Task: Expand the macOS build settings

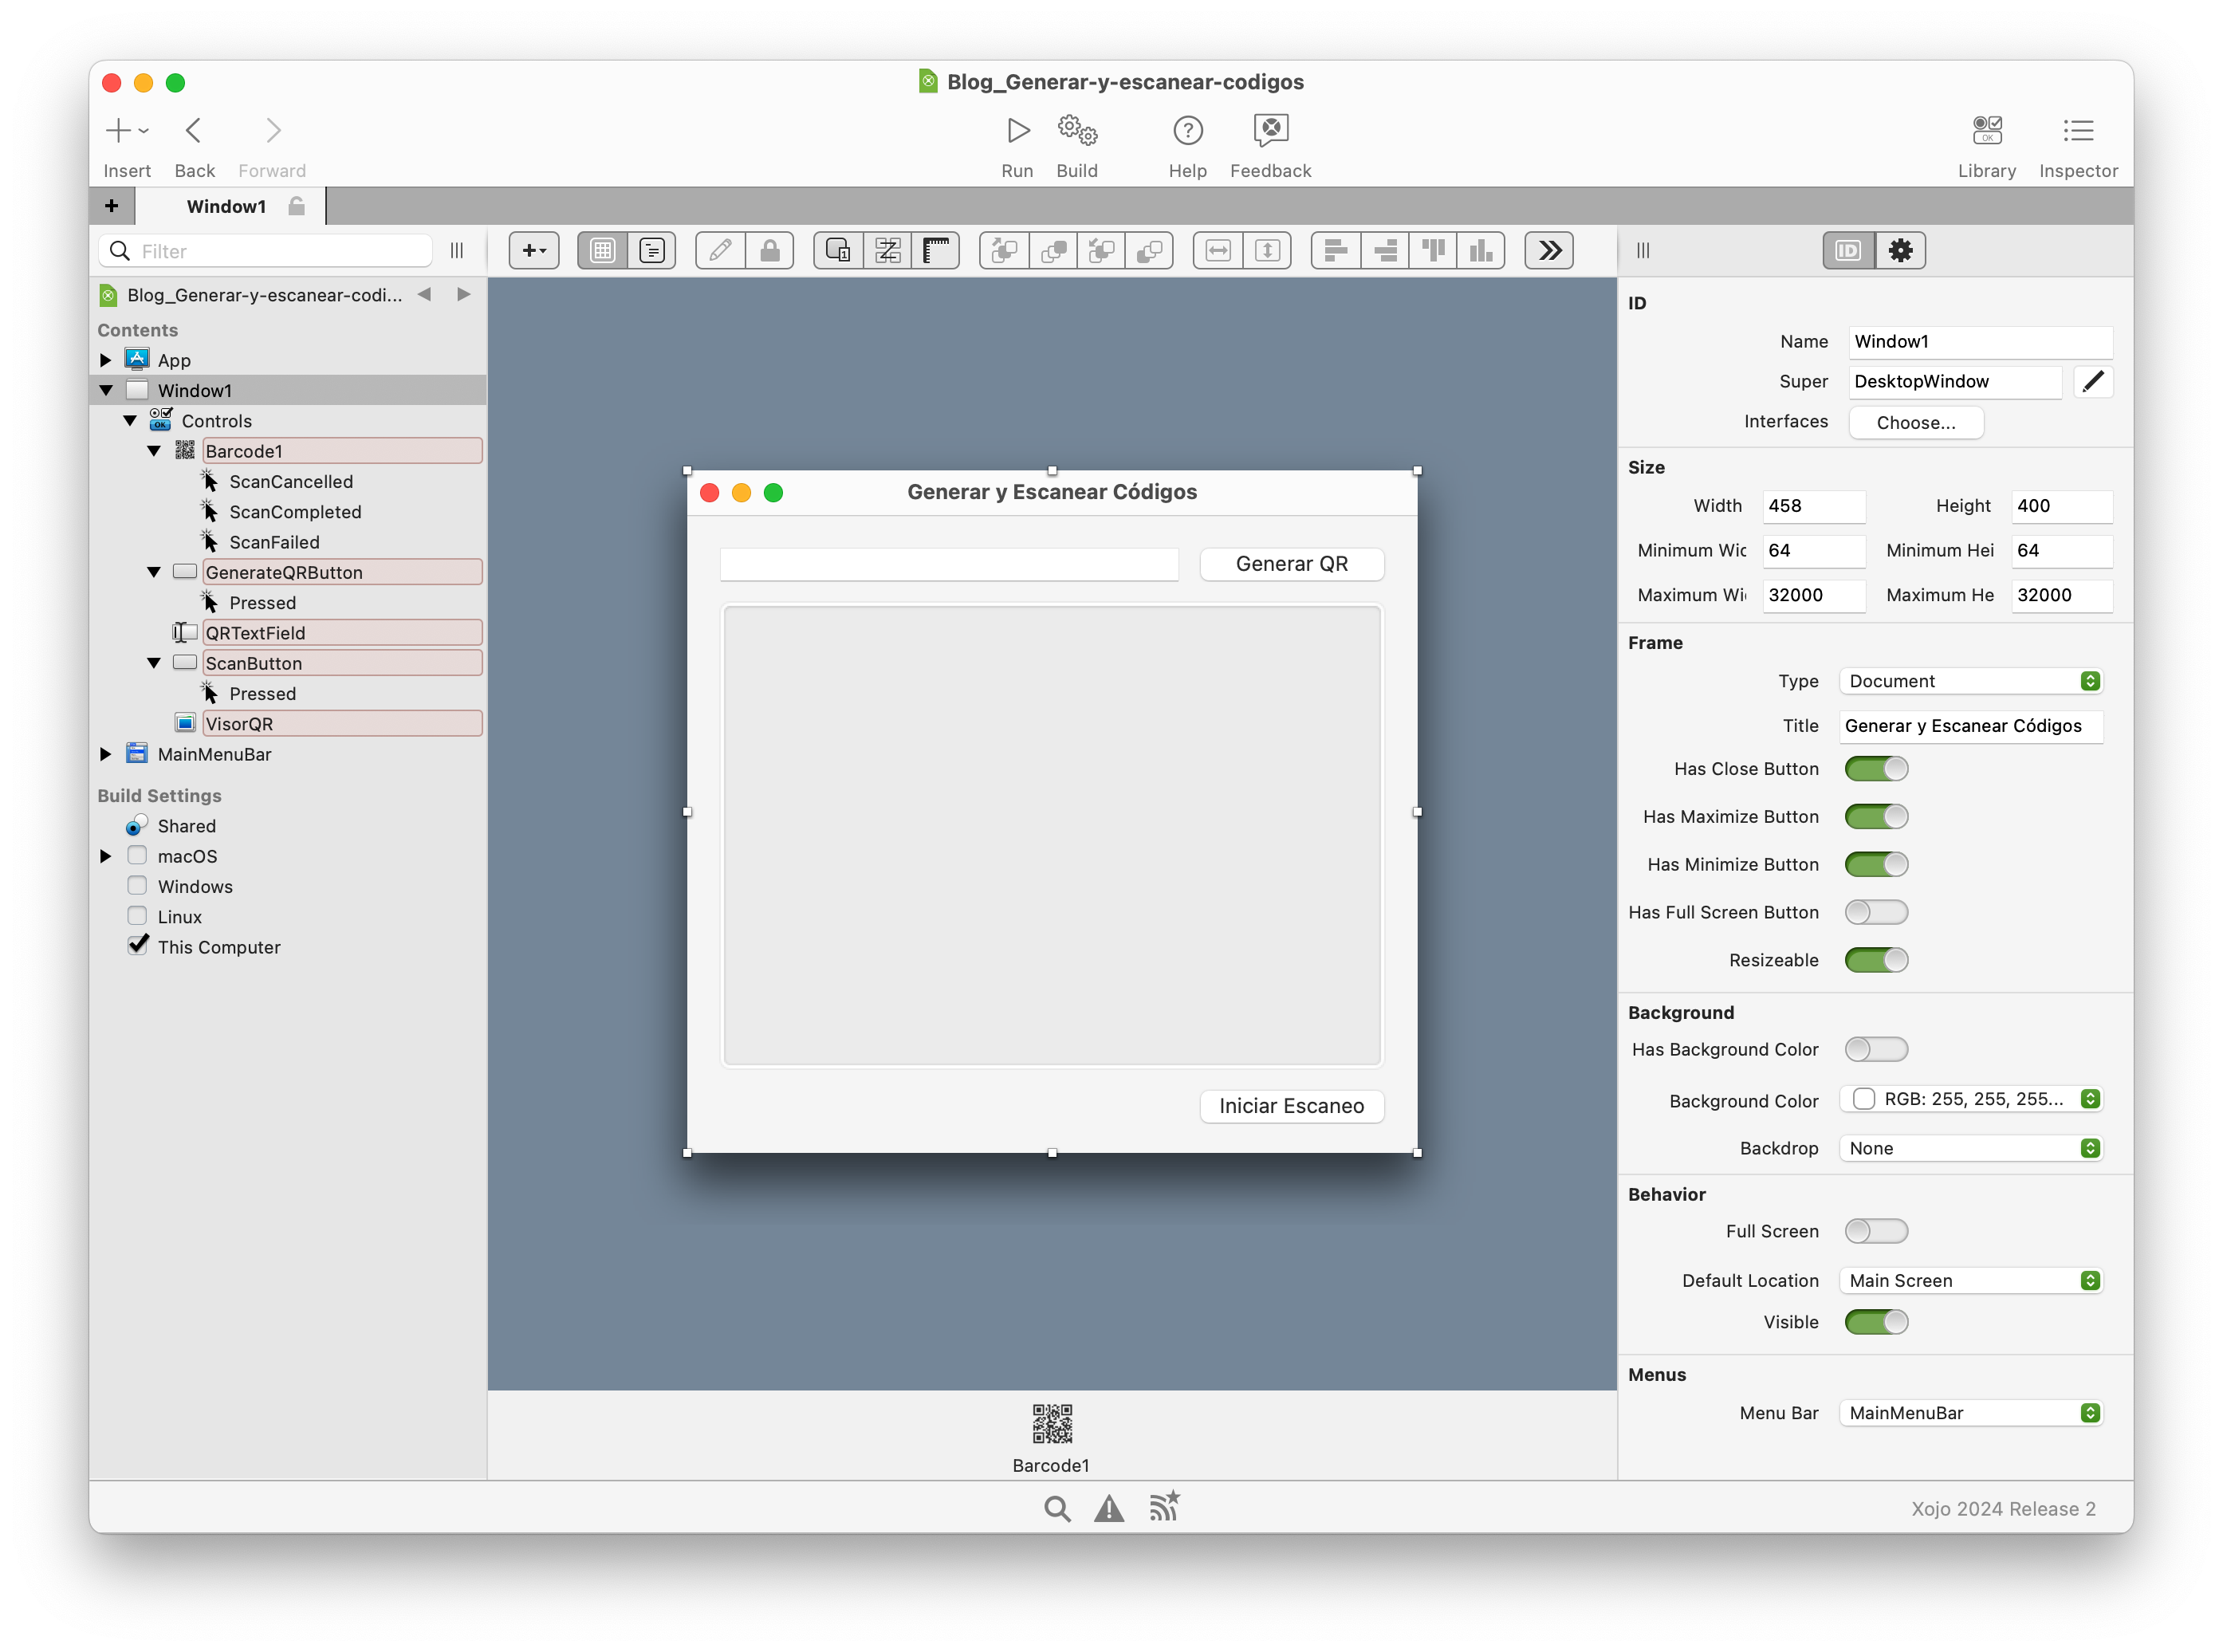Action: pyautogui.click(x=106, y=856)
